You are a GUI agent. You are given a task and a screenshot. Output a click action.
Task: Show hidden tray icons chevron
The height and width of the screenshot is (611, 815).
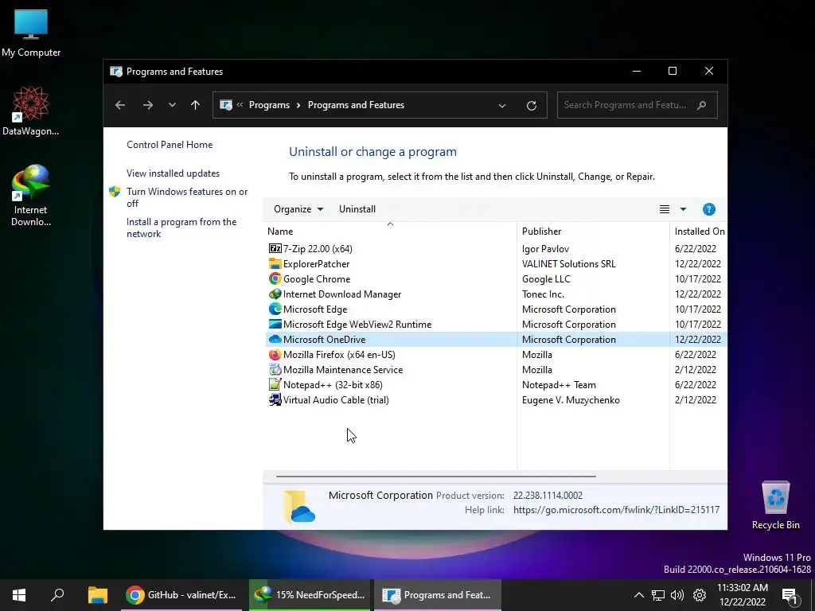click(639, 595)
